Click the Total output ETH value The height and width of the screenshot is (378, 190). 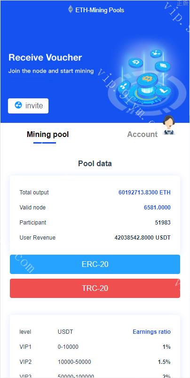[144, 193]
